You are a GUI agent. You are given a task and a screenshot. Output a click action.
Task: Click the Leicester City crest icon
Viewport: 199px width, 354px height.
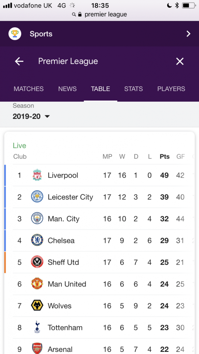(x=37, y=196)
